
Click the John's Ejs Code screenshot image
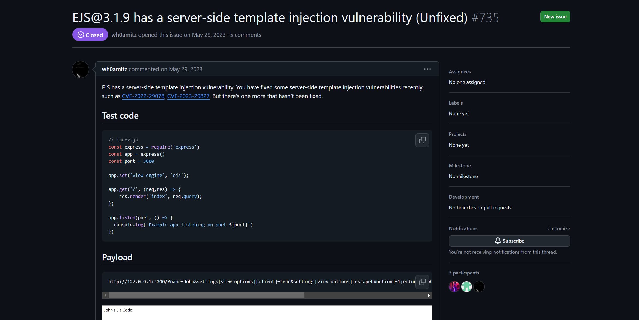267,312
